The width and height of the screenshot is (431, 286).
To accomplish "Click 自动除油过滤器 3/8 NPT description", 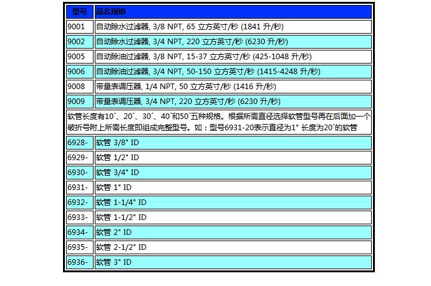I will (233, 57).
